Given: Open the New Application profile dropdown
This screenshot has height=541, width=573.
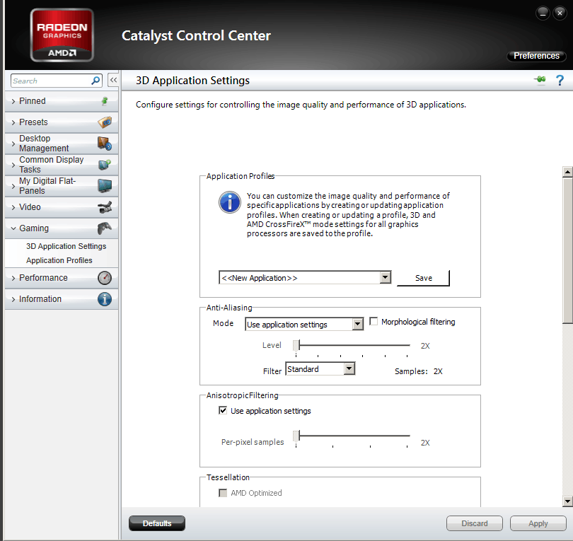Looking at the screenshot, I should point(385,278).
